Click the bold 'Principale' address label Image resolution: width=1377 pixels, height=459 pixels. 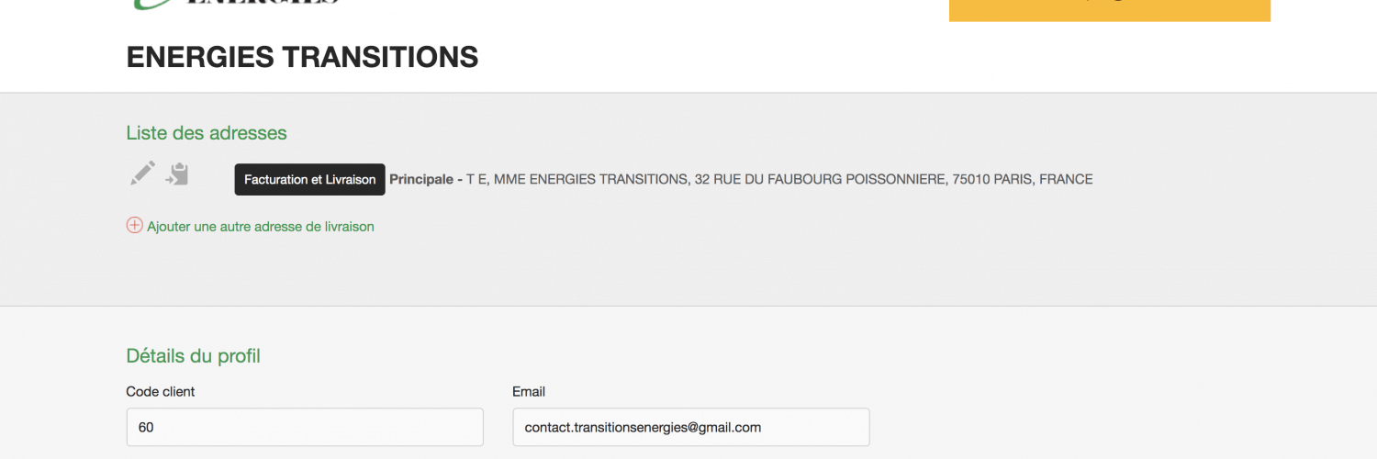coord(421,180)
